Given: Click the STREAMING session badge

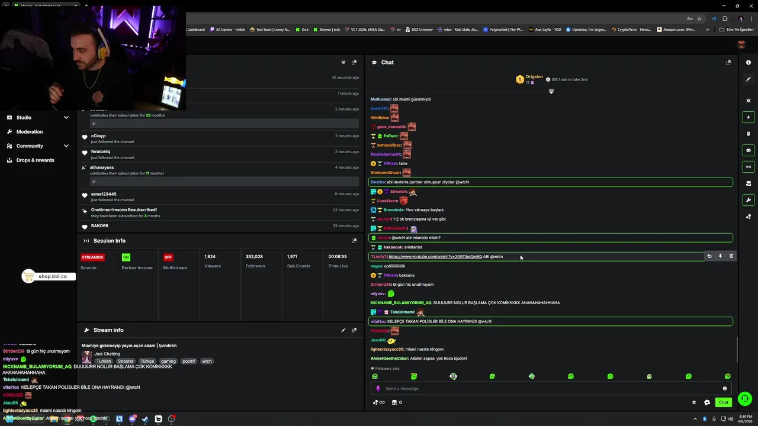Looking at the screenshot, I should coord(92,257).
